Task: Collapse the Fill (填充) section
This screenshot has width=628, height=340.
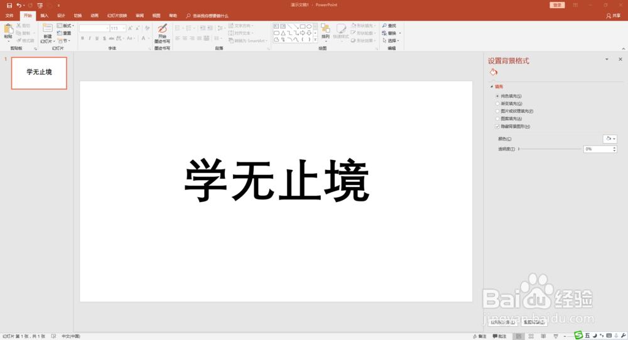Action: [492, 87]
